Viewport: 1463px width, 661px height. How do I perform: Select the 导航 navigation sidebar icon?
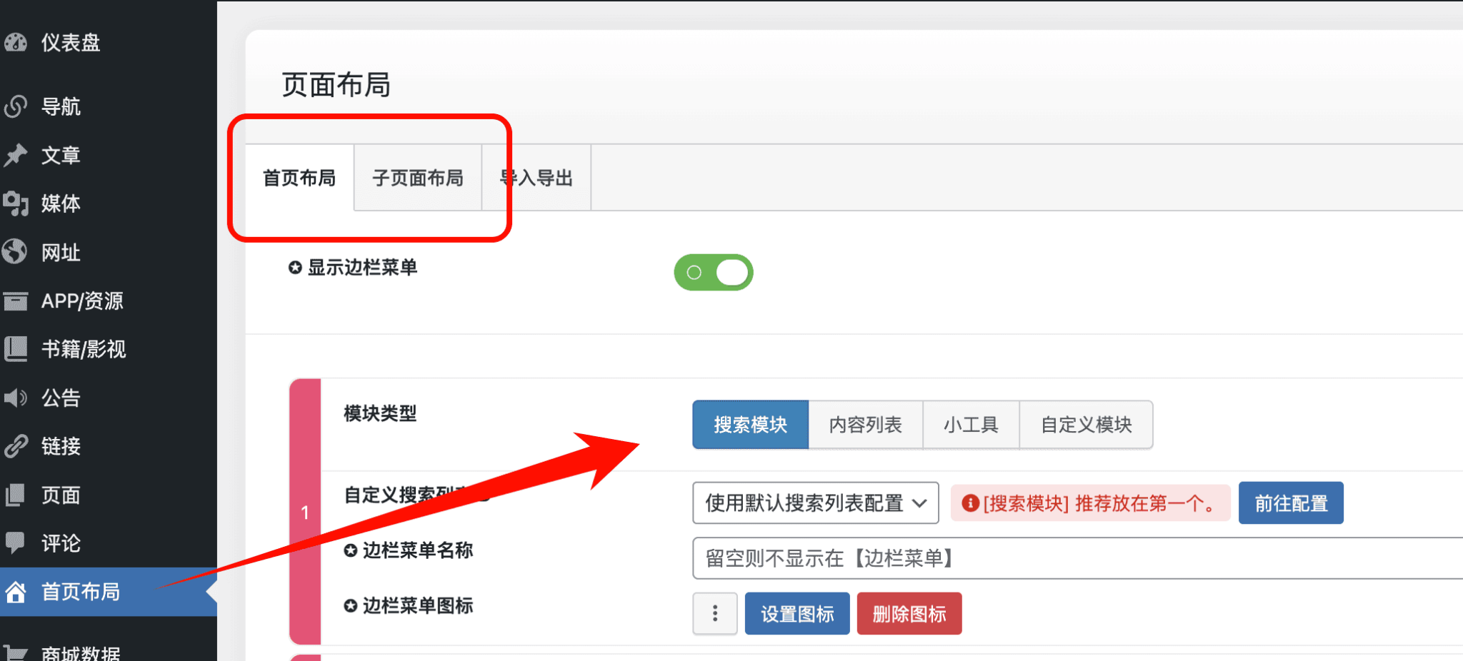(16, 106)
